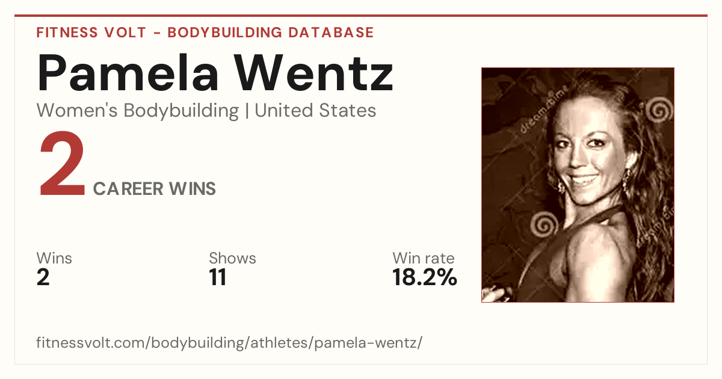This screenshot has height=379, width=722.
Task: Click the lower spiral watermark on photo
Action: click(x=545, y=224)
